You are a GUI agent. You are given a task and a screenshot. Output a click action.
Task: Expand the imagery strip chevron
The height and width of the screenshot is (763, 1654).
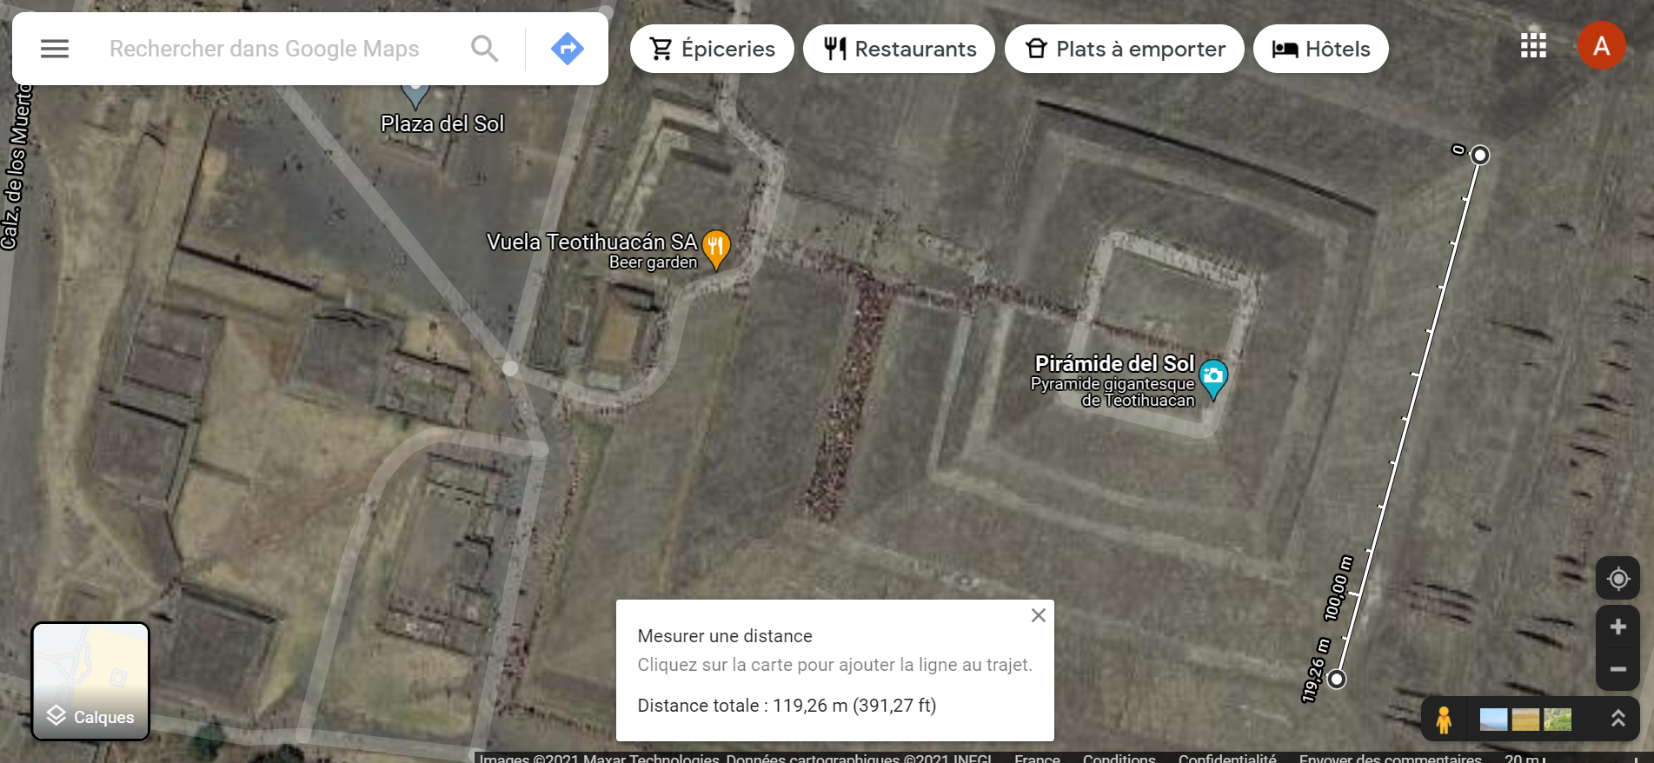pyautogui.click(x=1617, y=719)
